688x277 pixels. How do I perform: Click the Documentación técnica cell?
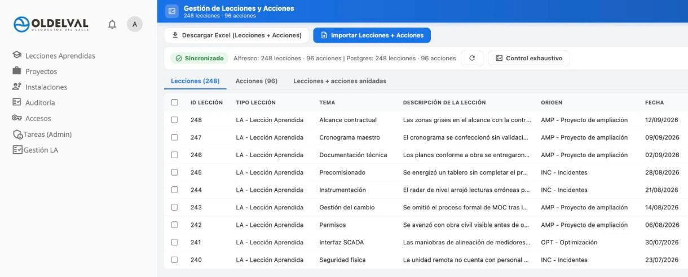coord(353,155)
